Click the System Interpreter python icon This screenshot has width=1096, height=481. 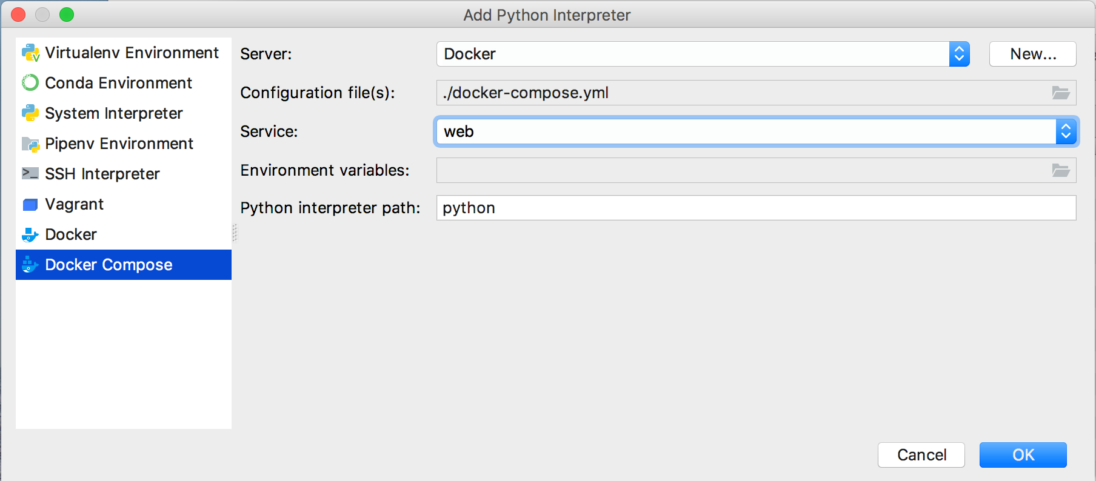(30, 113)
